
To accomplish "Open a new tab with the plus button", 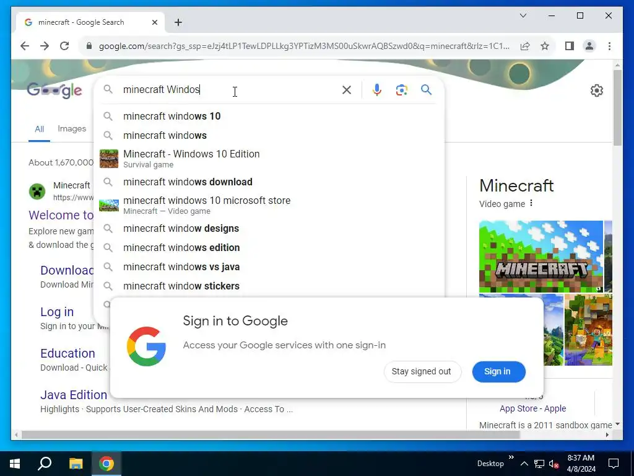I will [x=178, y=22].
